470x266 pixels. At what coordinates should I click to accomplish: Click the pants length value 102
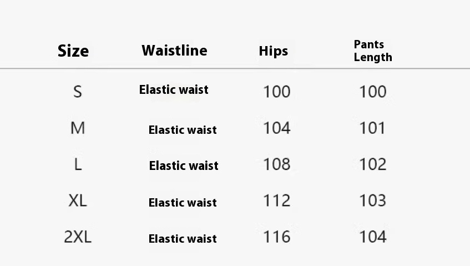coord(372,164)
